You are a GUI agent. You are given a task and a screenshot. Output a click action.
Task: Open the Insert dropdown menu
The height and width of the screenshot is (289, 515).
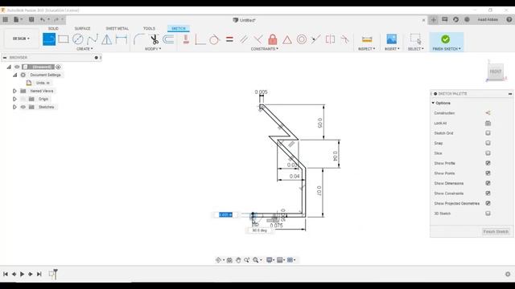[392, 49]
